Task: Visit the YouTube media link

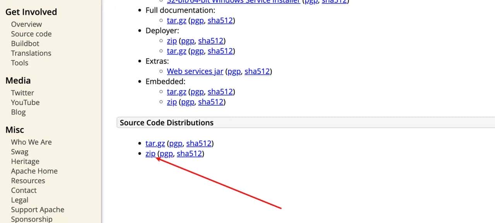Action: (x=25, y=102)
